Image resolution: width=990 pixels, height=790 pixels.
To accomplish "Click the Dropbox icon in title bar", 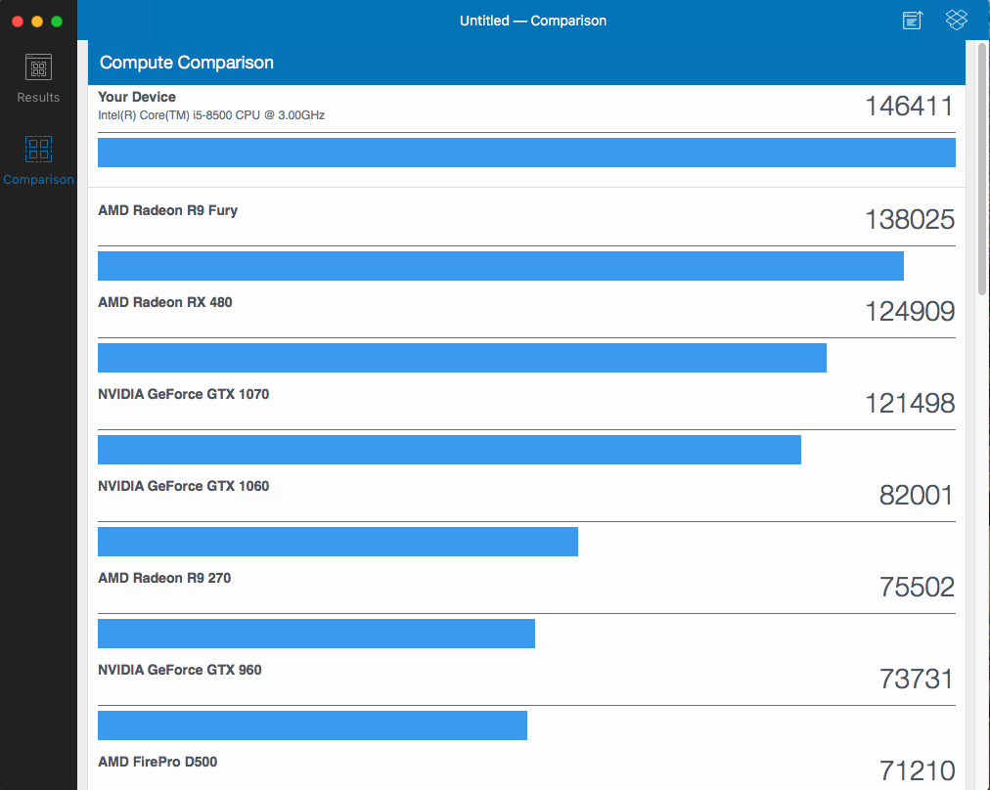I will tap(957, 20).
